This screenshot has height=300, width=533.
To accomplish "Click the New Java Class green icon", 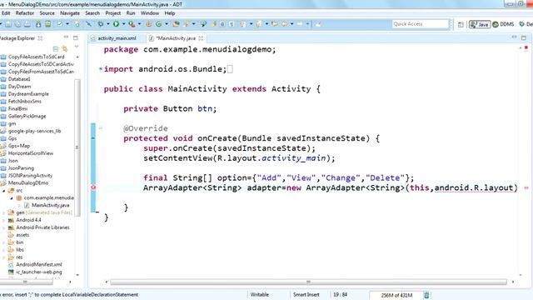I will [x=159, y=24].
